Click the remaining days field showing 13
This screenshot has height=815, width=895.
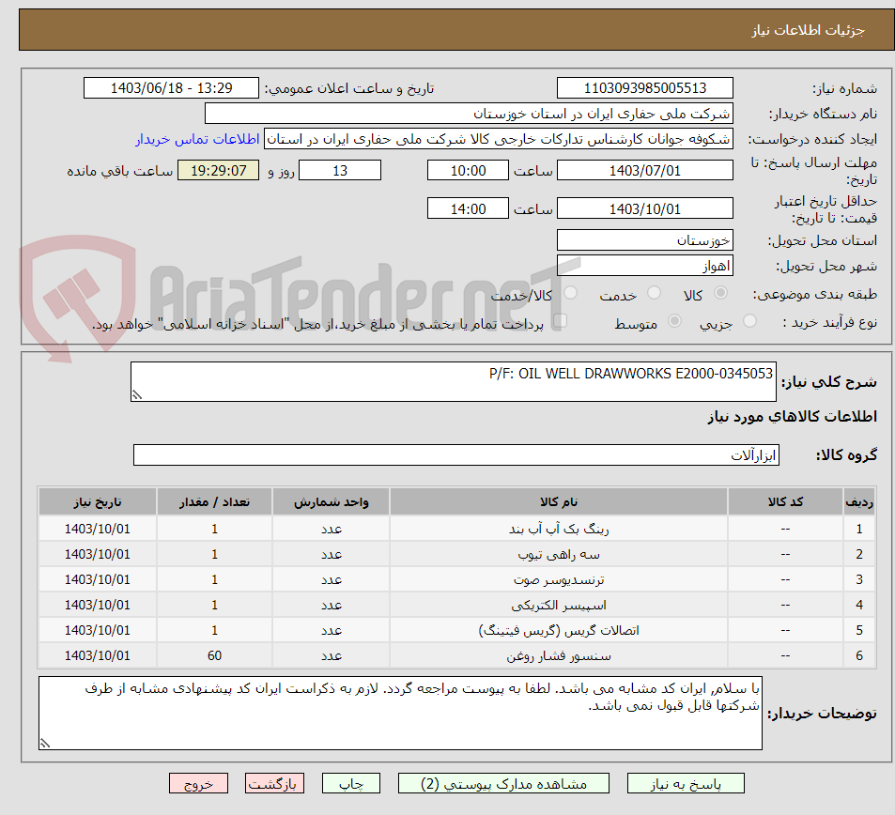click(x=340, y=170)
